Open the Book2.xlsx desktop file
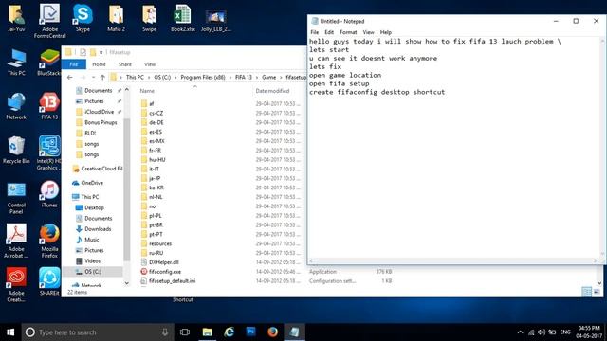The image size is (607, 341). (x=182, y=18)
